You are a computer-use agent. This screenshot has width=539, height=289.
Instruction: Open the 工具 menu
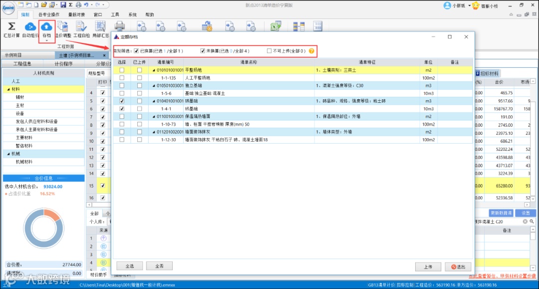(x=115, y=14)
